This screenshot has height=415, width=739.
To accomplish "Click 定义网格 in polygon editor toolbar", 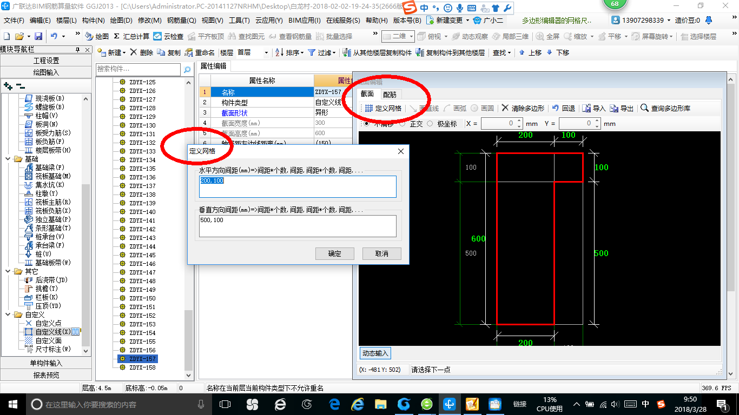I will pyautogui.click(x=383, y=108).
